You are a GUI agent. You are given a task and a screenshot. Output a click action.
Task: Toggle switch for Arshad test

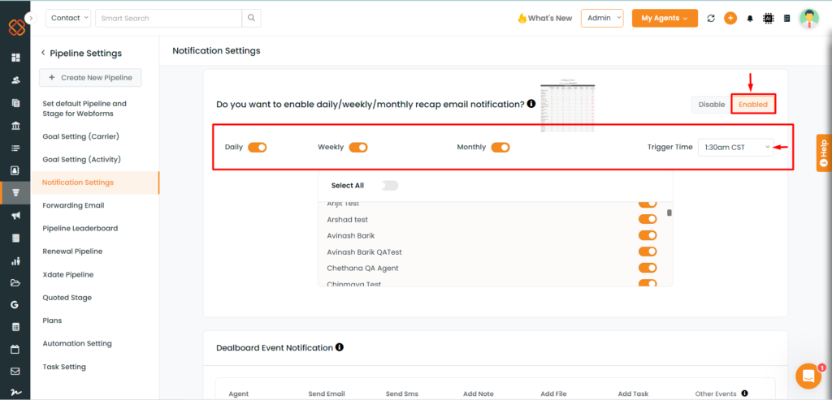pos(648,219)
